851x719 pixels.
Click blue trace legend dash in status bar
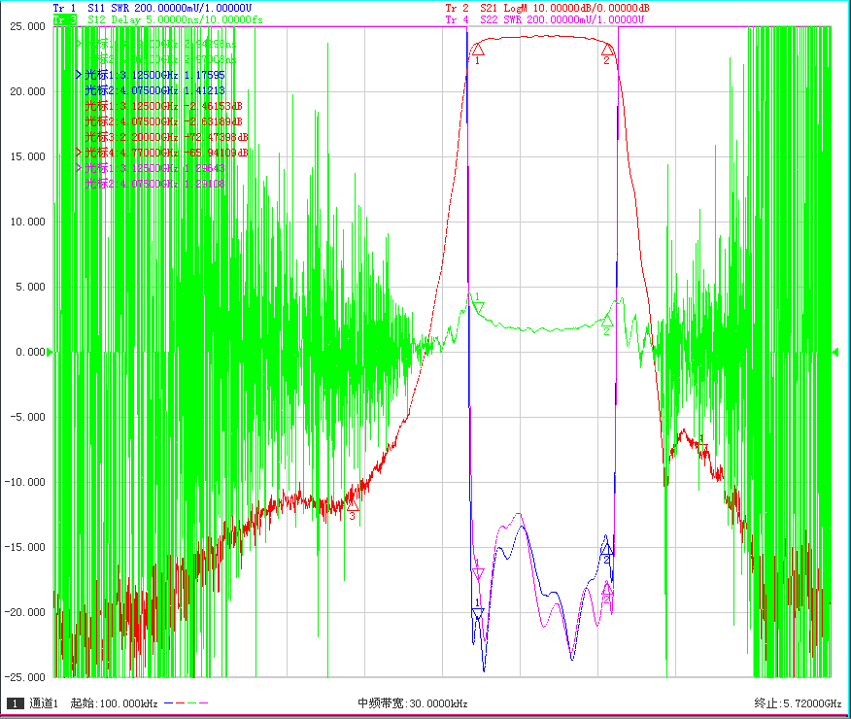coord(169,703)
